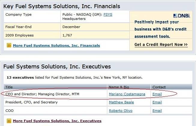
Task: Click the FSYS ticker symbol link
Action: coord(108,14)
